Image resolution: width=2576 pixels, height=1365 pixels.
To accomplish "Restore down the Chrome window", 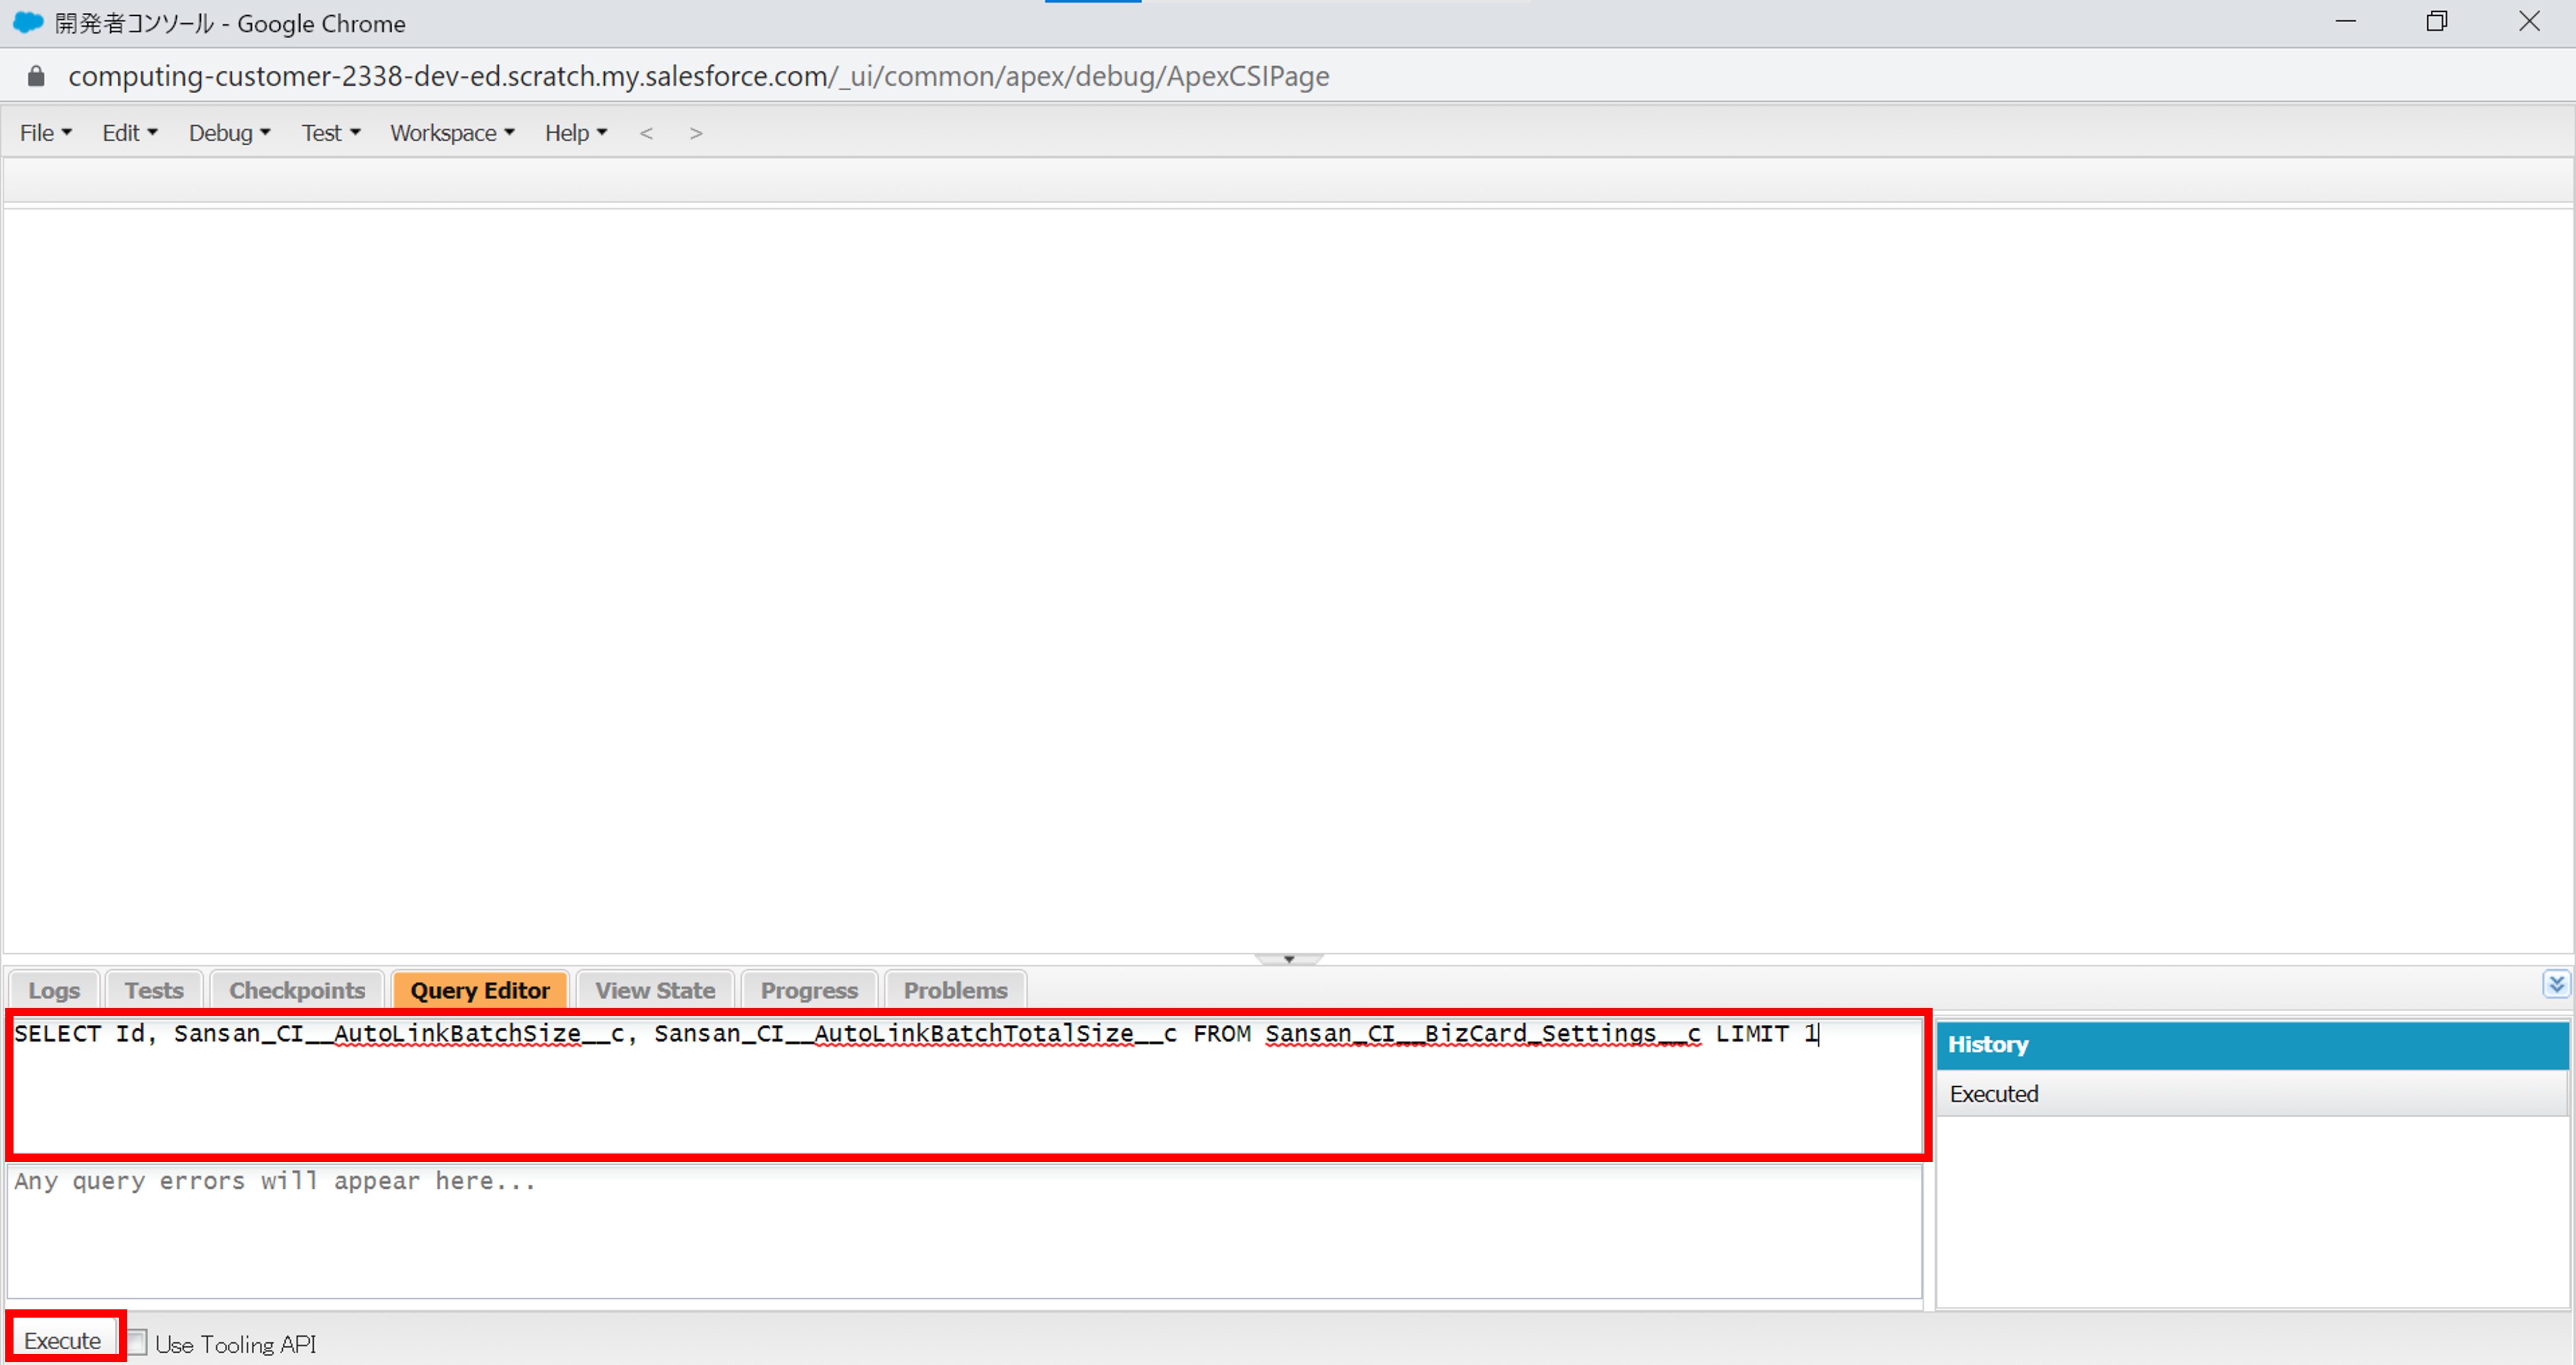I will (2436, 22).
